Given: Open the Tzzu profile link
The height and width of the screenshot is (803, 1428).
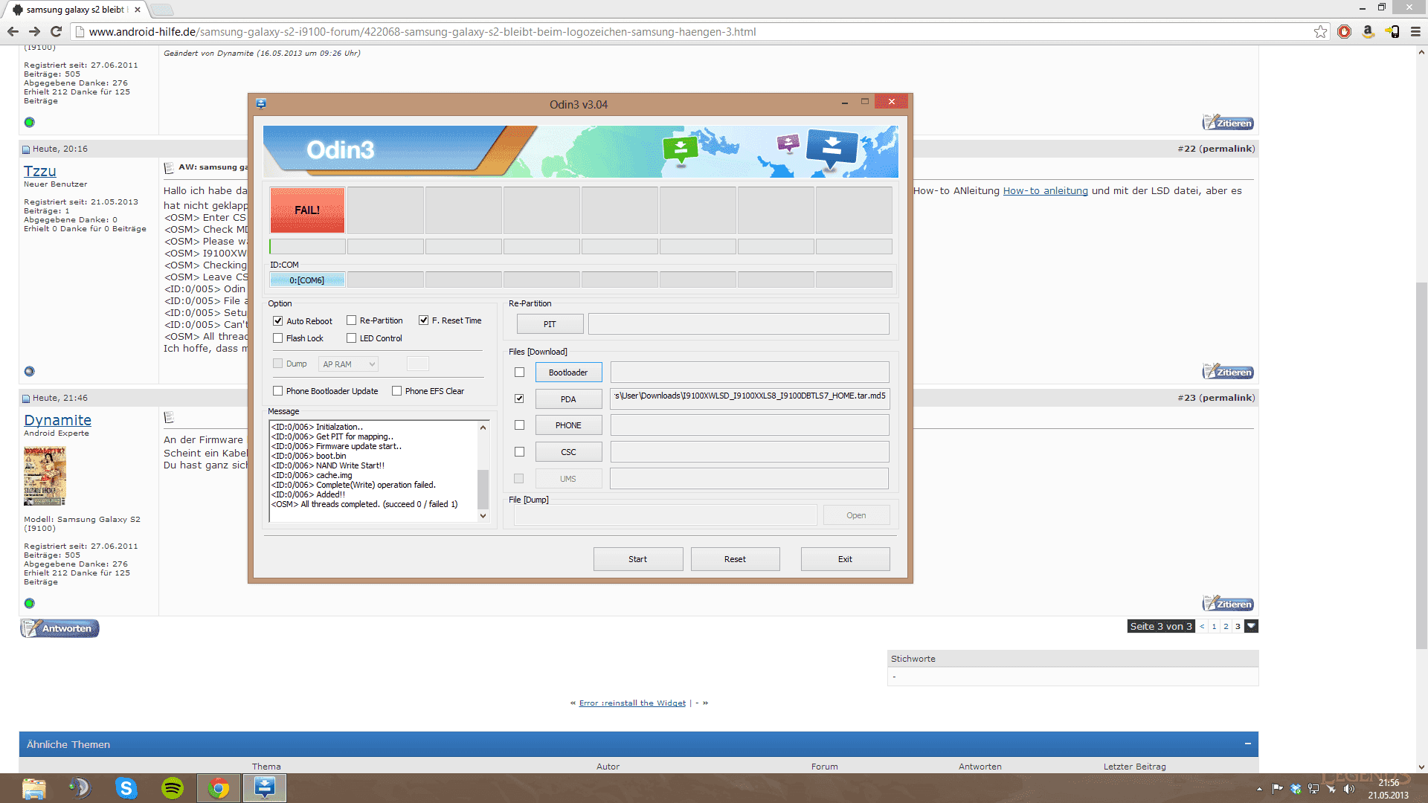Looking at the screenshot, I should tap(39, 171).
